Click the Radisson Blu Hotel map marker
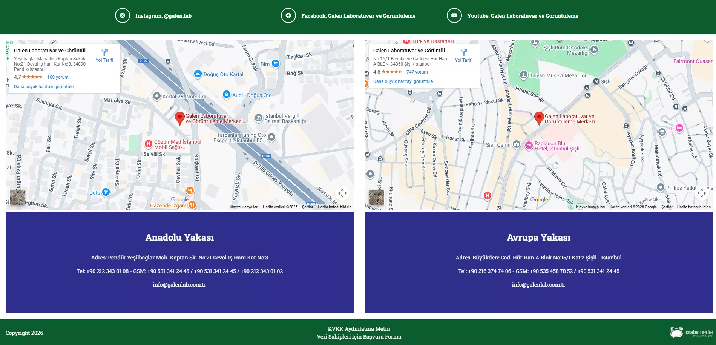This screenshot has width=716, height=345. (529, 145)
